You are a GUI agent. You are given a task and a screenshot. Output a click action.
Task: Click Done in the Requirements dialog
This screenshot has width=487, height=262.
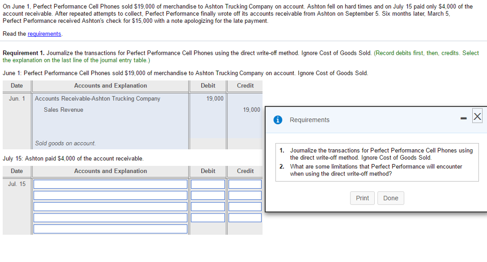pyautogui.click(x=391, y=198)
